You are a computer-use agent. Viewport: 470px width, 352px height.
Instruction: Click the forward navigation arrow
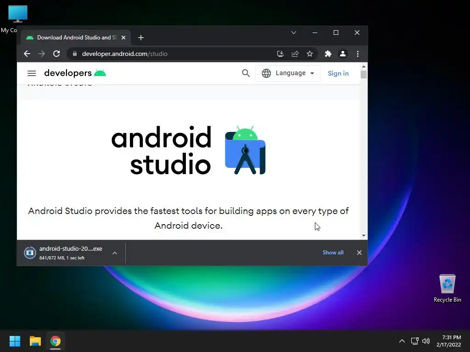tap(42, 54)
